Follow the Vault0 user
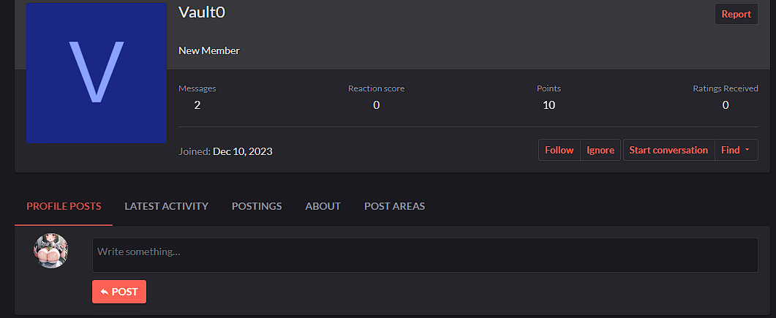This screenshot has width=776, height=318. [560, 150]
